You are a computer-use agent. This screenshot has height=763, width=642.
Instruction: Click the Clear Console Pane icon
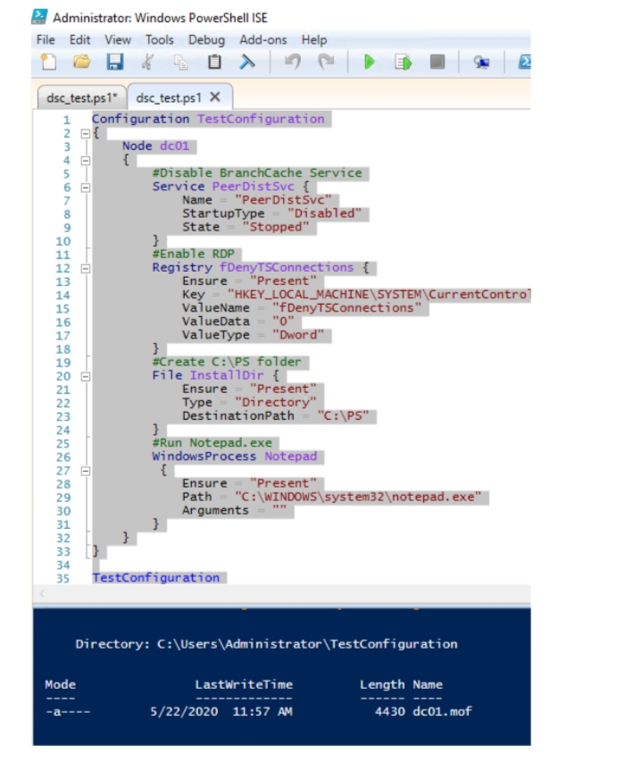[247, 62]
